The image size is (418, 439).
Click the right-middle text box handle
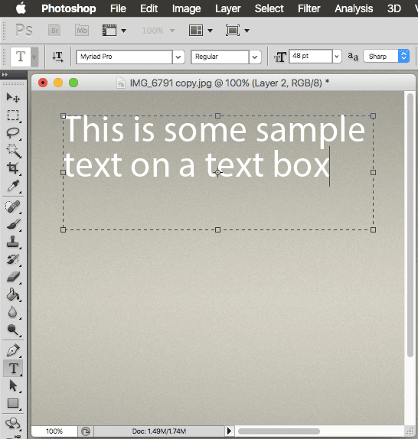373,173
